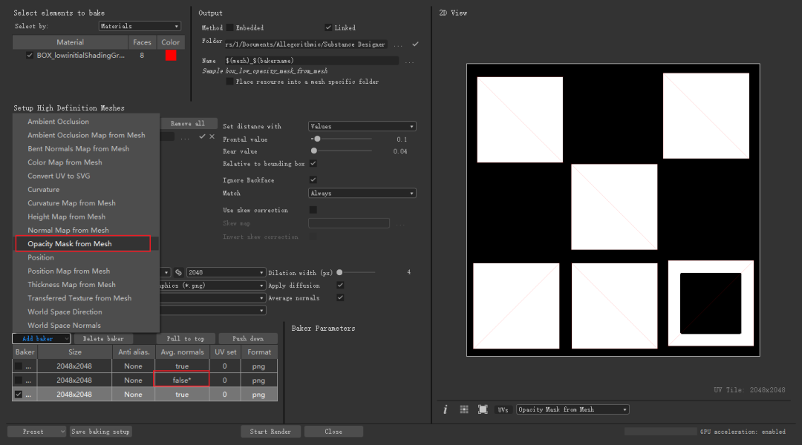Click the Avg. normals column header

click(182, 352)
